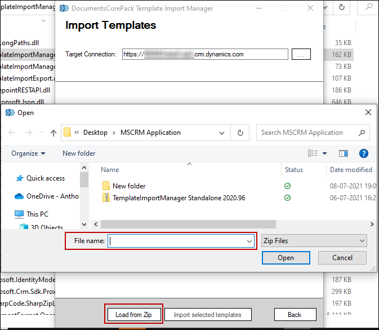Click the New folder's yellow folder icon
Screen dimensions: 379x330
[x=106, y=186]
